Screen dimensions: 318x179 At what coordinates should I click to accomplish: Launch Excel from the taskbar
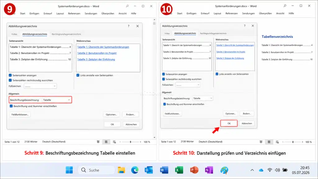click(x=179, y=170)
